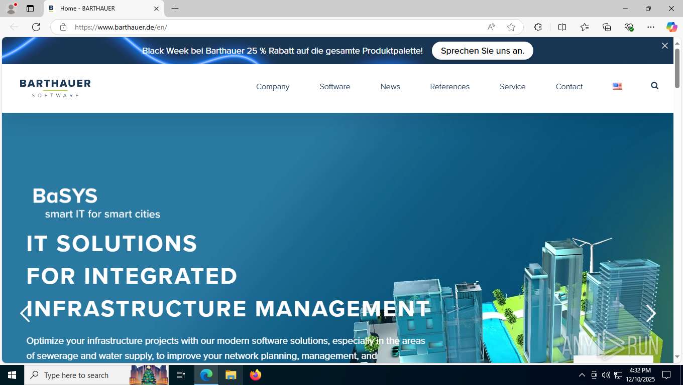Click the scrollbar down arrow
The height and width of the screenshot is (385, 683).
click(x=677, y=357)
